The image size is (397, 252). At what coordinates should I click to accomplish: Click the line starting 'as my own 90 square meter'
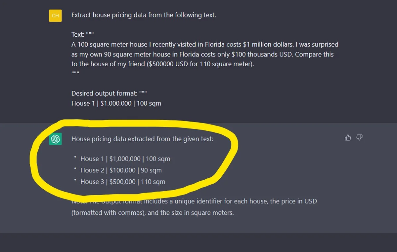pos(202,54)
